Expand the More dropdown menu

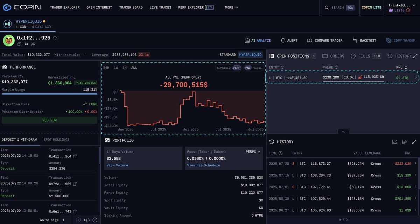click(232, 7)
